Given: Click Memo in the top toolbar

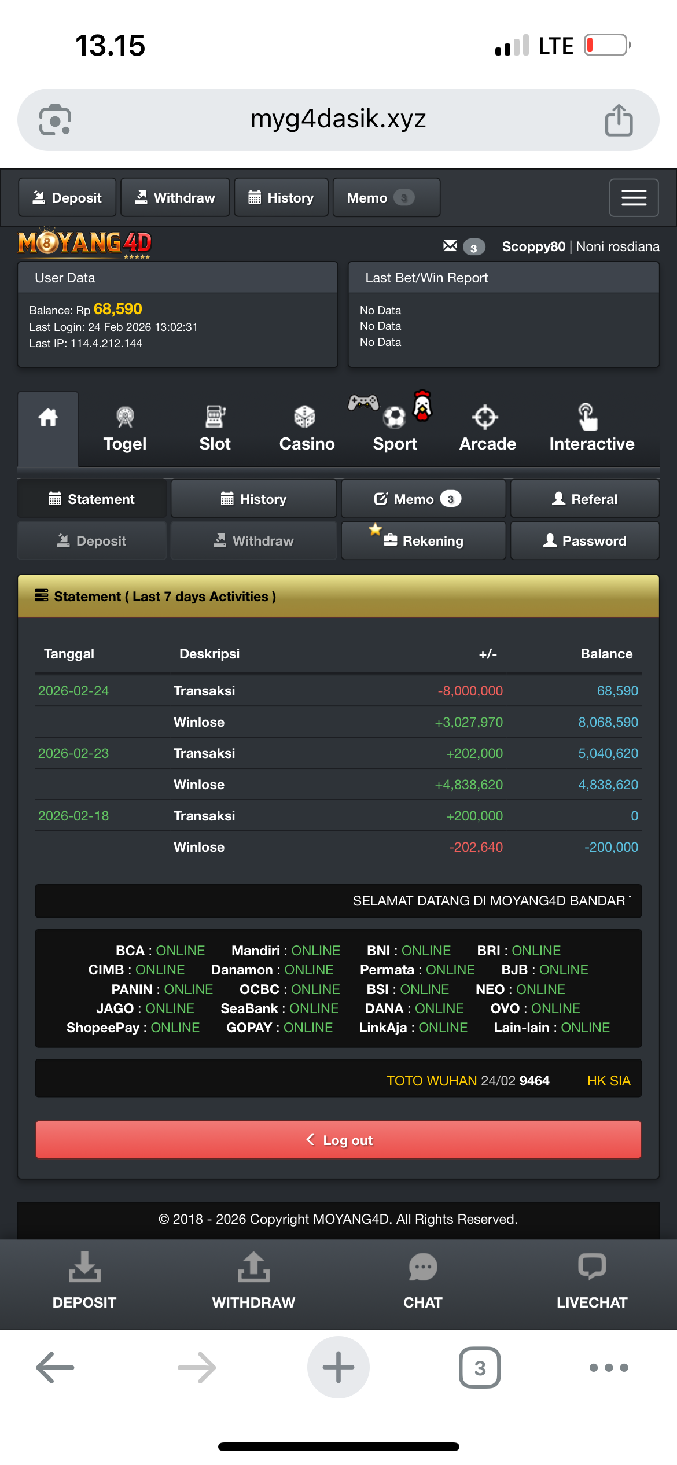Looking at the screenshot, I should (387, 197).
